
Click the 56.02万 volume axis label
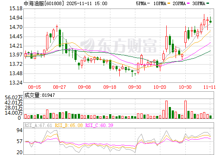coord(14,98)
